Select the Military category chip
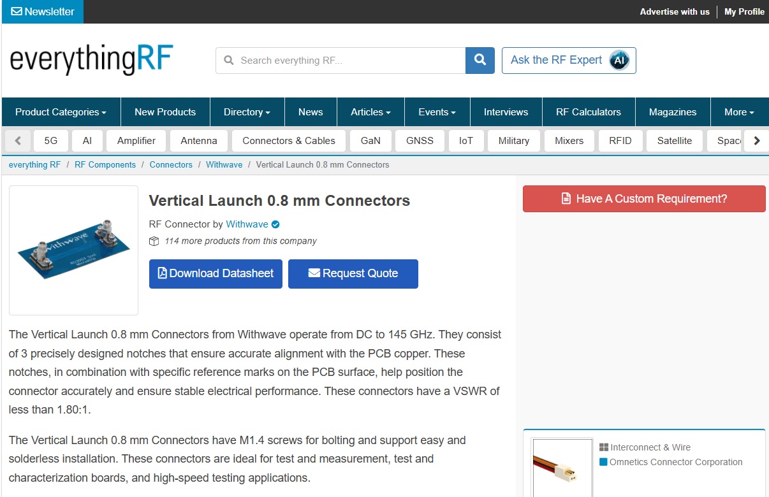 click(x=514, y=141)
